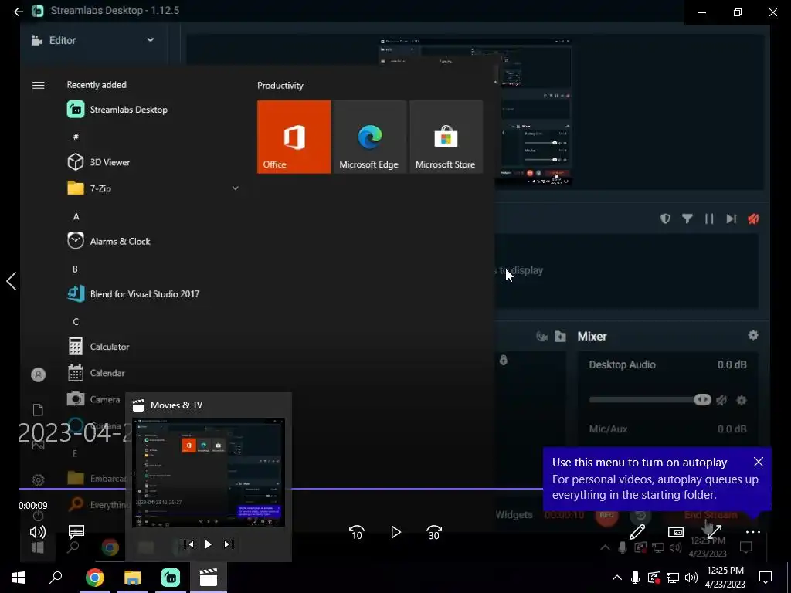Open the Windows Update tray icon

point(654,578)
